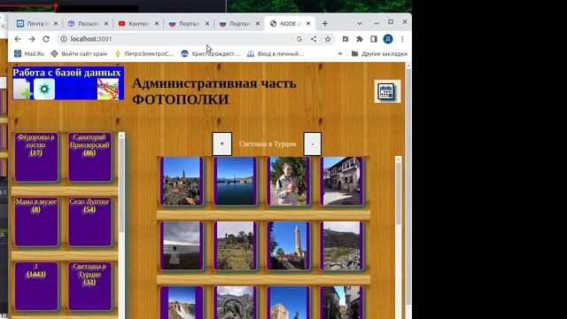567x319 pixels.
Task: Bookmark page with the star icon
Action: [328, 39]
